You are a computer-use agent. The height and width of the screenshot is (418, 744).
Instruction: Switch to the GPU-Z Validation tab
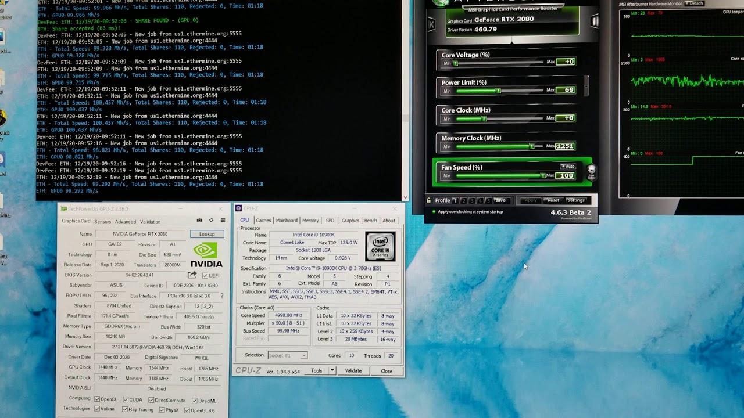150,222
